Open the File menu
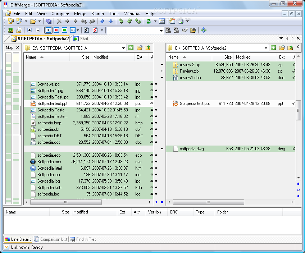 point(17,14)
